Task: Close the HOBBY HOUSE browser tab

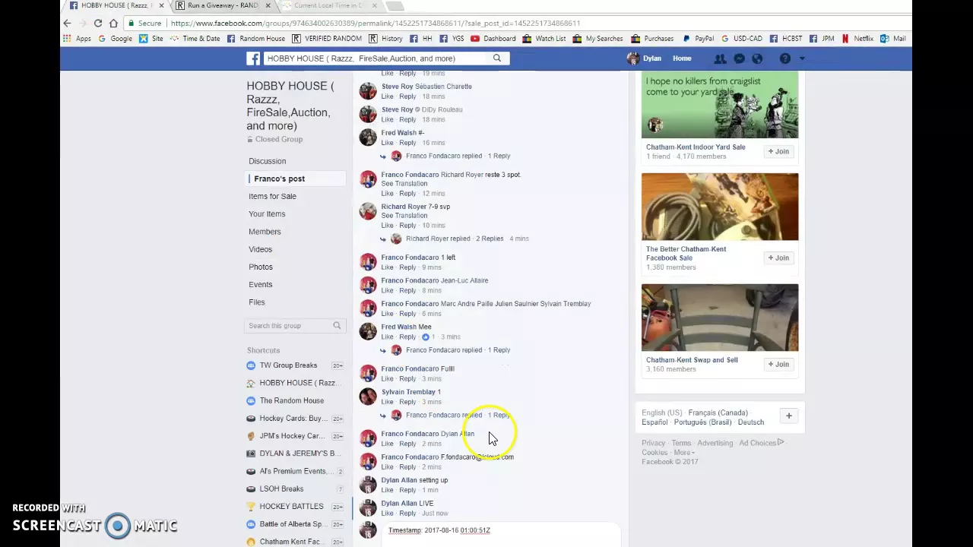Action: point(161,5)
